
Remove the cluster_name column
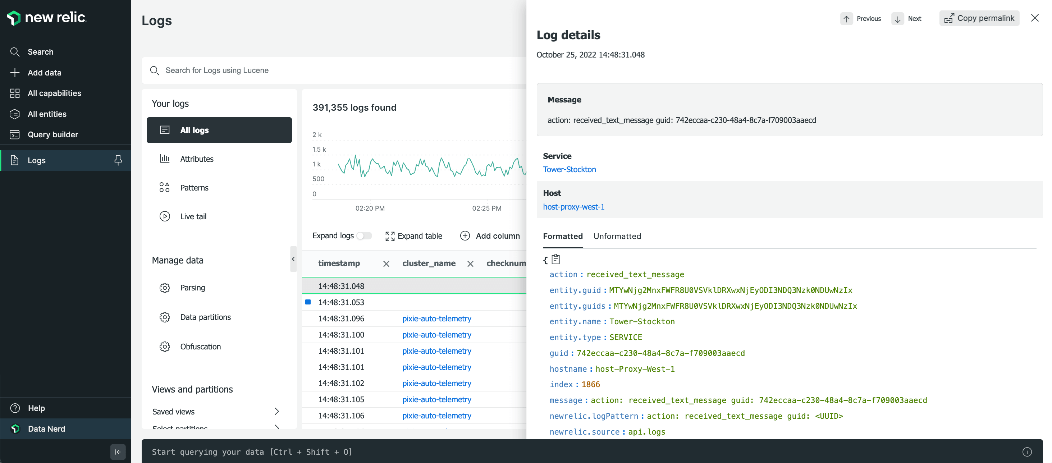pyautogui.click(x=471, y=264)
